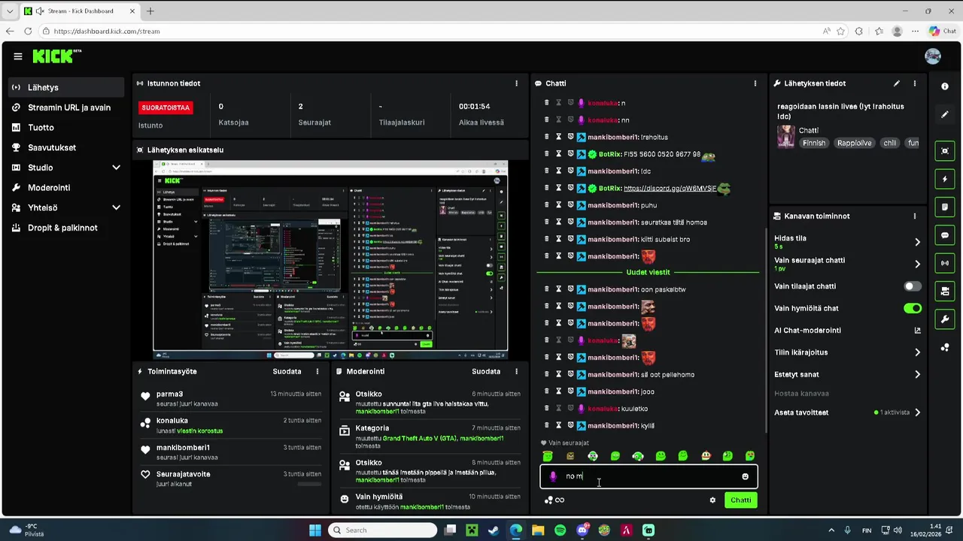Toggle the stream preview panel icon in right toolbar

coord(945,151)
